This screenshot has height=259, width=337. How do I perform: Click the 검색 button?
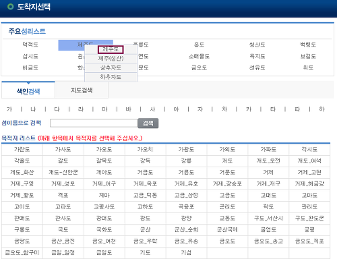click(148, 123)
